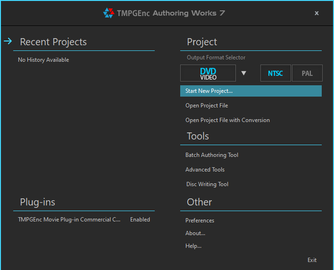Select Open Project File with Conversion
Screen dimensions: 334x270
click(x=227, y=120)
